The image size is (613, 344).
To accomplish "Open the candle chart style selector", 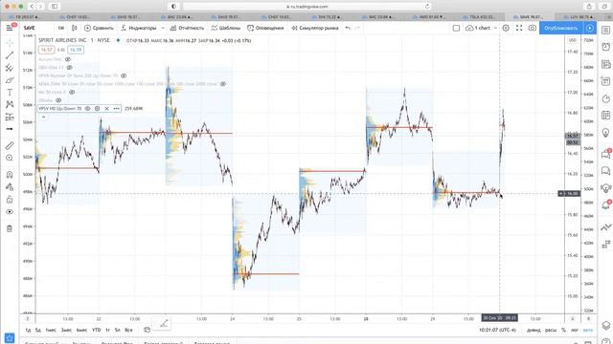I will click(x=75, y=28).
